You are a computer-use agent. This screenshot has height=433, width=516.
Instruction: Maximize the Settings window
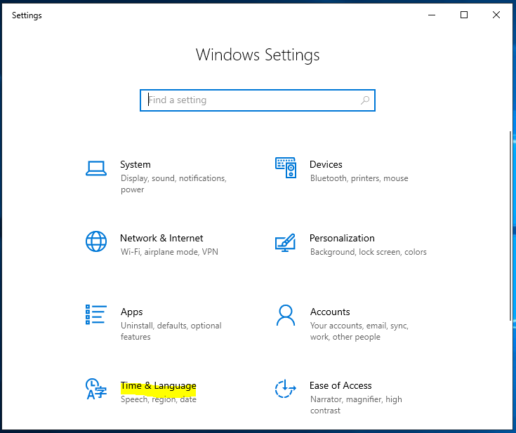coord(464,15)
